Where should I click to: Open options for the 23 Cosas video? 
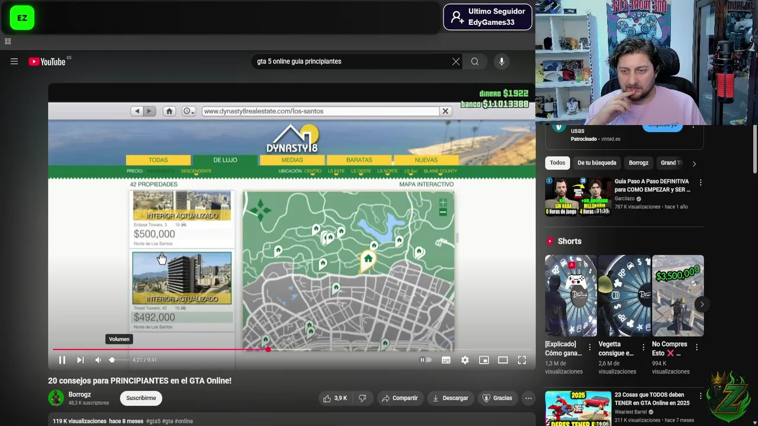point(701,396)
